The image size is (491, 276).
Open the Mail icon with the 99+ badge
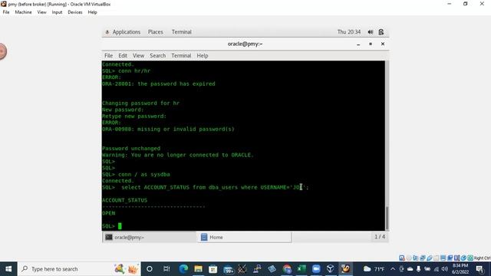click(229, 269)
